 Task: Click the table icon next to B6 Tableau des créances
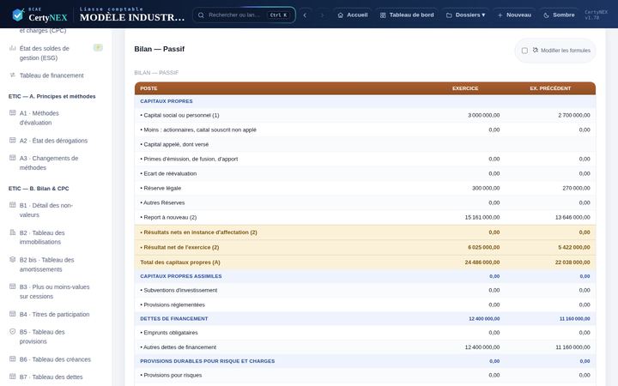(x=12, y=359)
